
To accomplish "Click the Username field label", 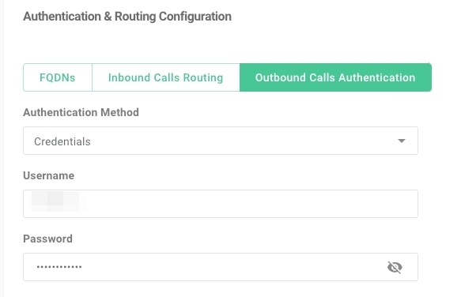I will coord(49,175).
